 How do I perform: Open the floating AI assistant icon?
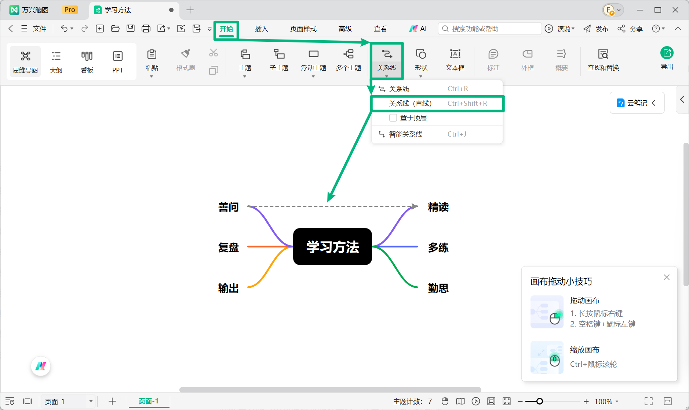[41, 366]
